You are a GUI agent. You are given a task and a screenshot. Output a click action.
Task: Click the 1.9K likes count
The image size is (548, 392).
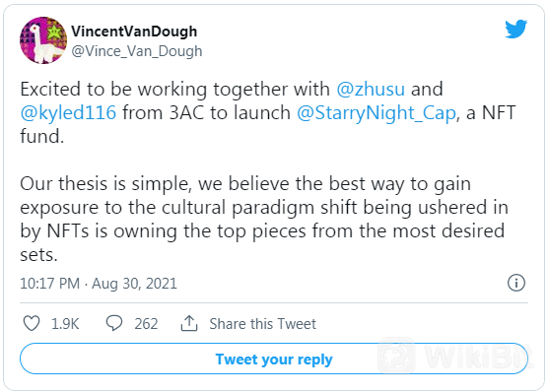tap(65, 323)
